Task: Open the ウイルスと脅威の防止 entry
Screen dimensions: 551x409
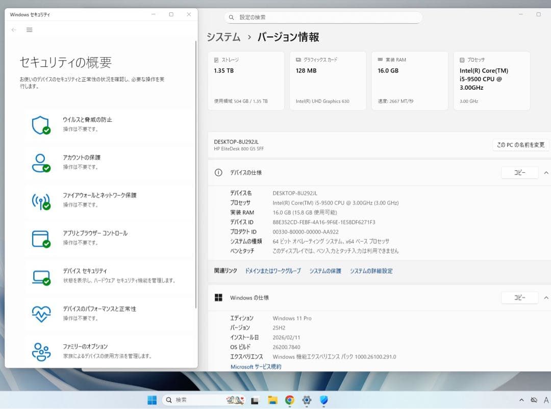Action: (x=109, y=125)
